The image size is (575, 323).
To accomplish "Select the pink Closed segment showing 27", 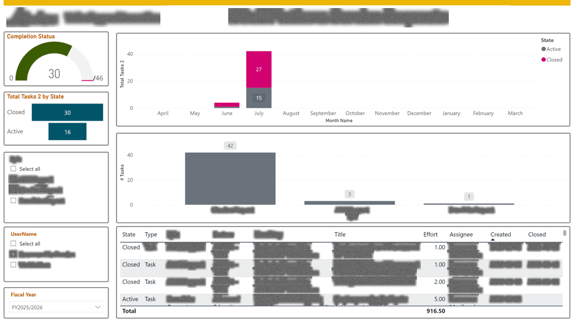I will (259, 69).
